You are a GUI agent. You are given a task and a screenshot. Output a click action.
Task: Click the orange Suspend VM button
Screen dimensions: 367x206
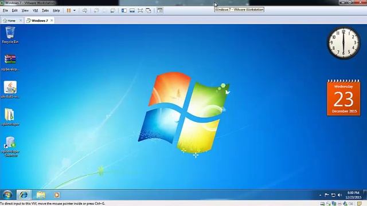point(69,10)
